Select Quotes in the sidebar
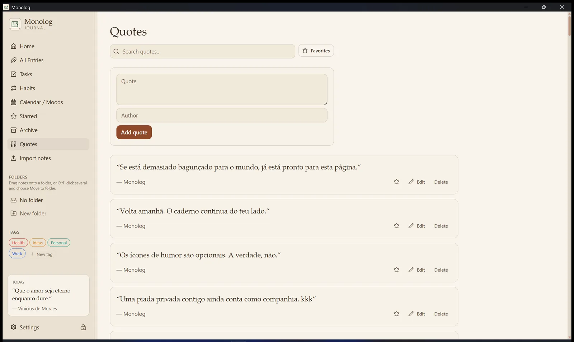The image size is (574, 342). (x=48, y=144)
